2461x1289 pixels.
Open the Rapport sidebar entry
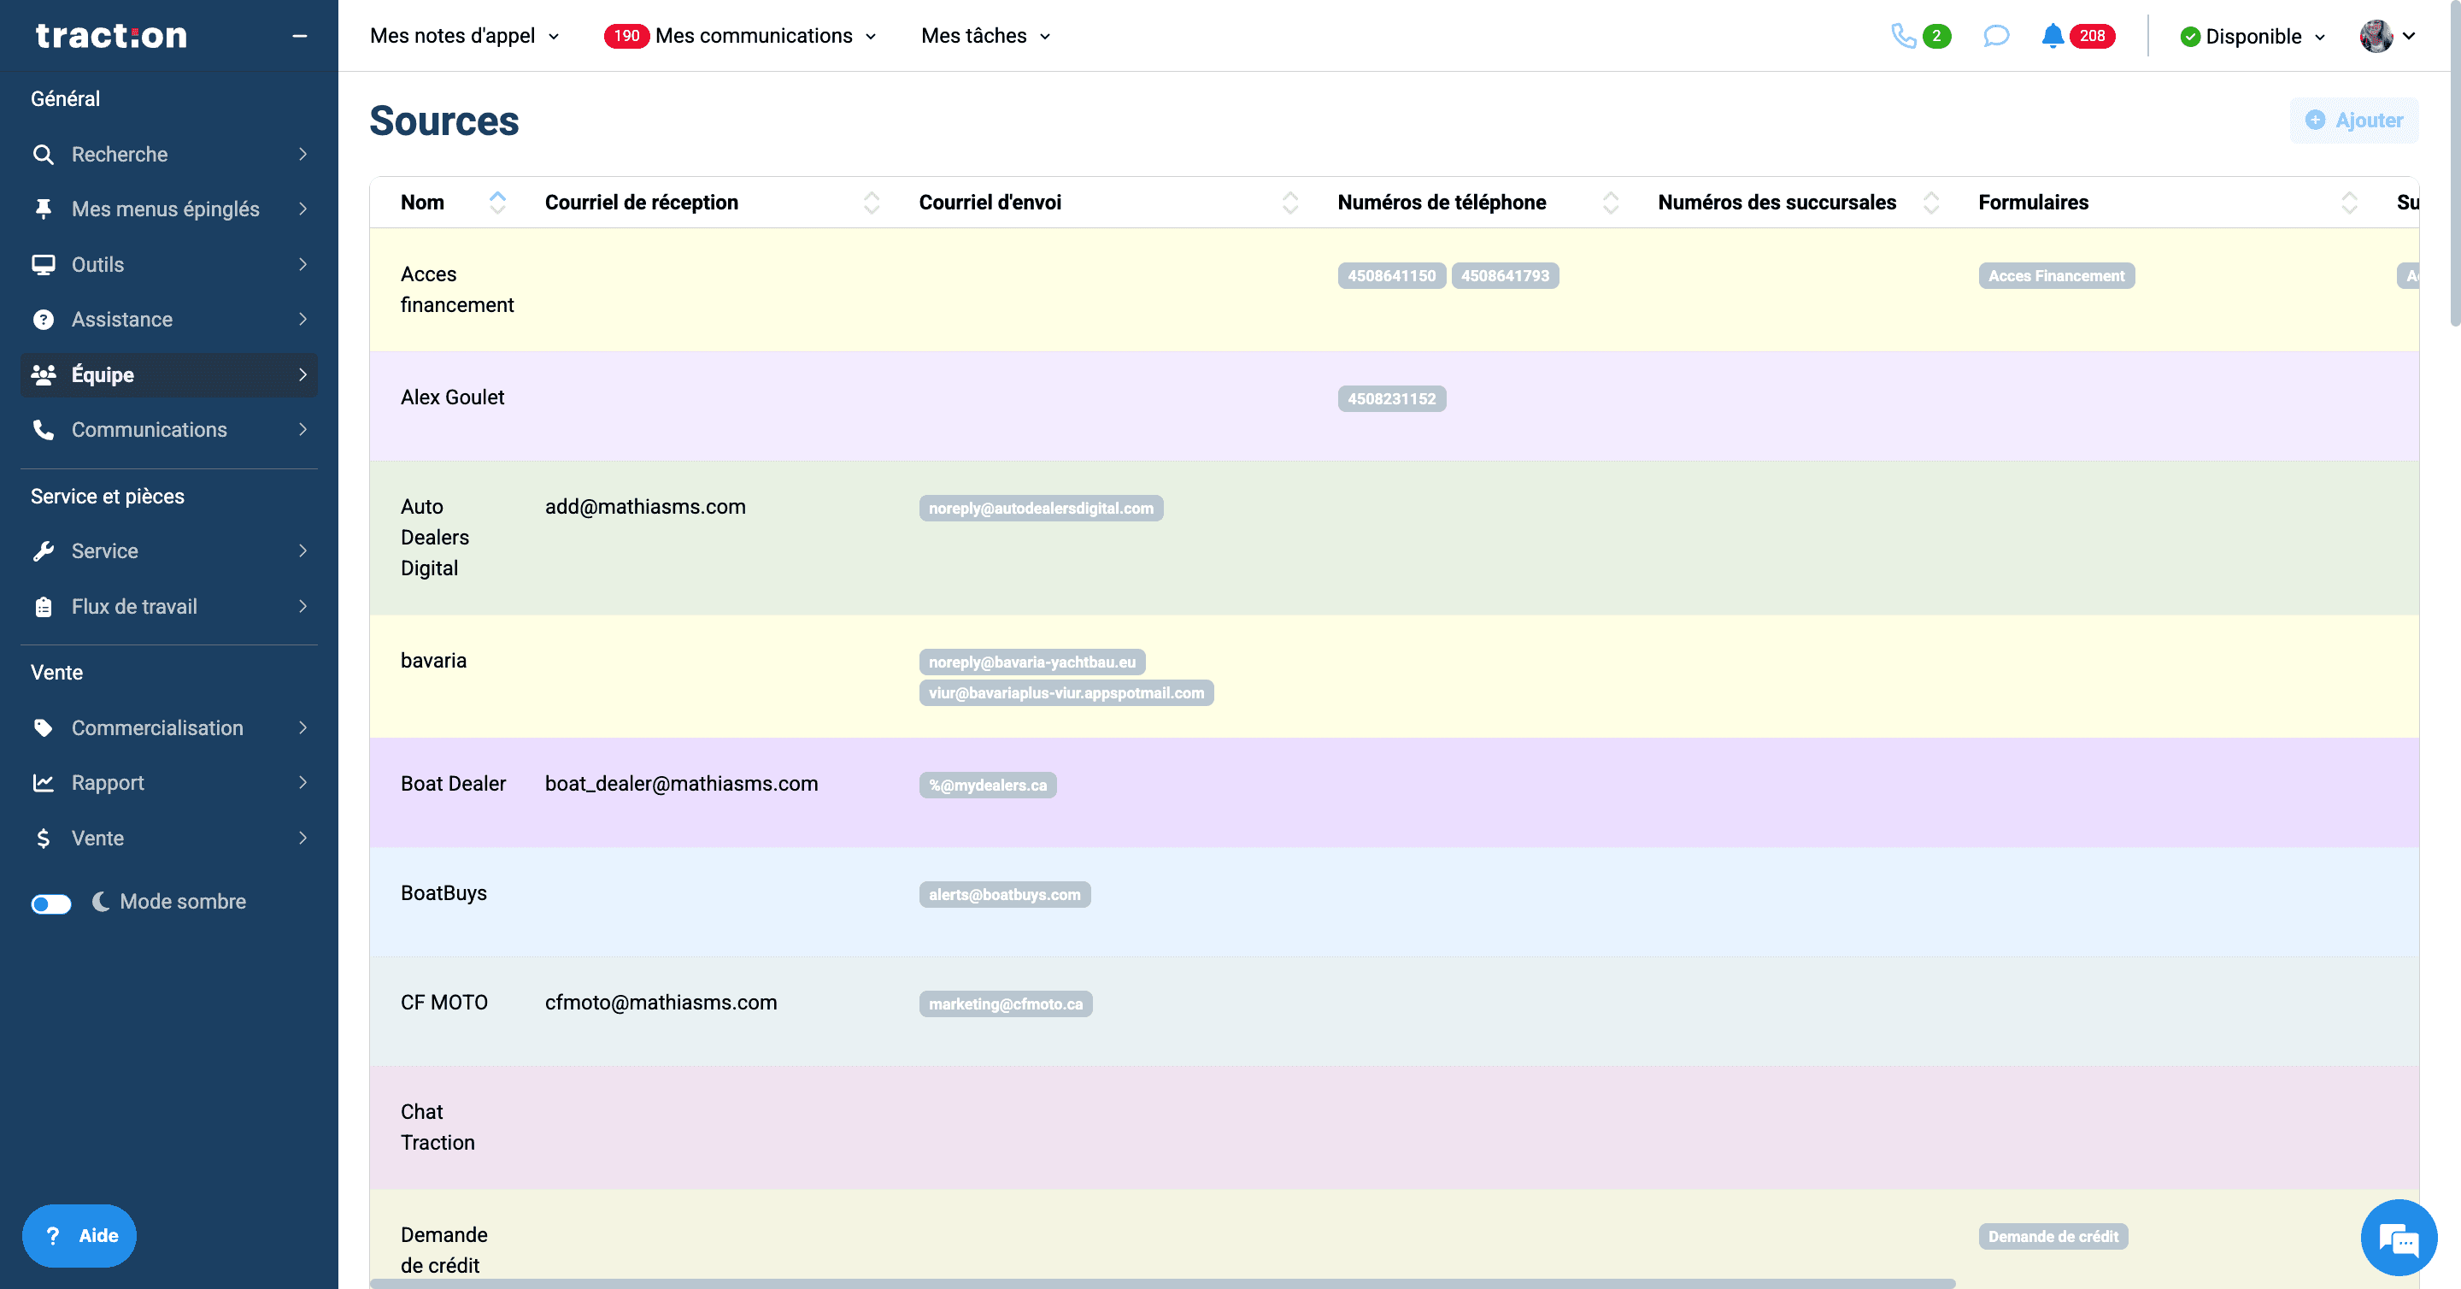(x=169, y=783)
